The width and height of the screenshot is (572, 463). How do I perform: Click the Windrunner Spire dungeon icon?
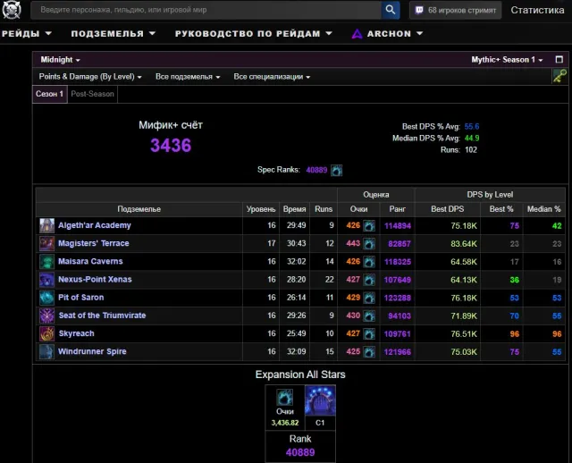[x=46, y=352]
